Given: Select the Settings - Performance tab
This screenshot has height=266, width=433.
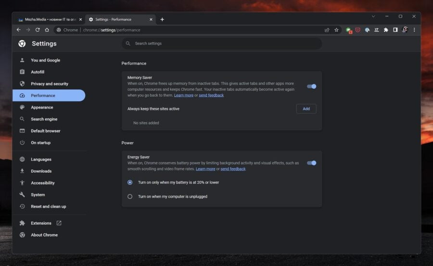Looking at the screenshot, I should point(120,19).
